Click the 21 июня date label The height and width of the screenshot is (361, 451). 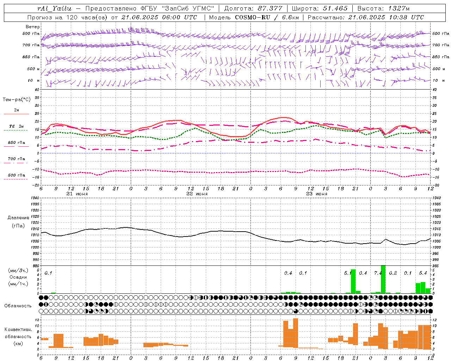[x=77, y=194]
